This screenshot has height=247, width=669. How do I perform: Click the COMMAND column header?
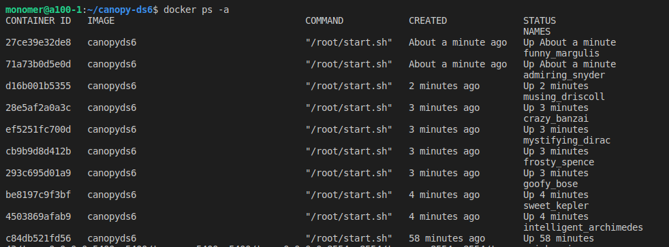coord(324,21)
